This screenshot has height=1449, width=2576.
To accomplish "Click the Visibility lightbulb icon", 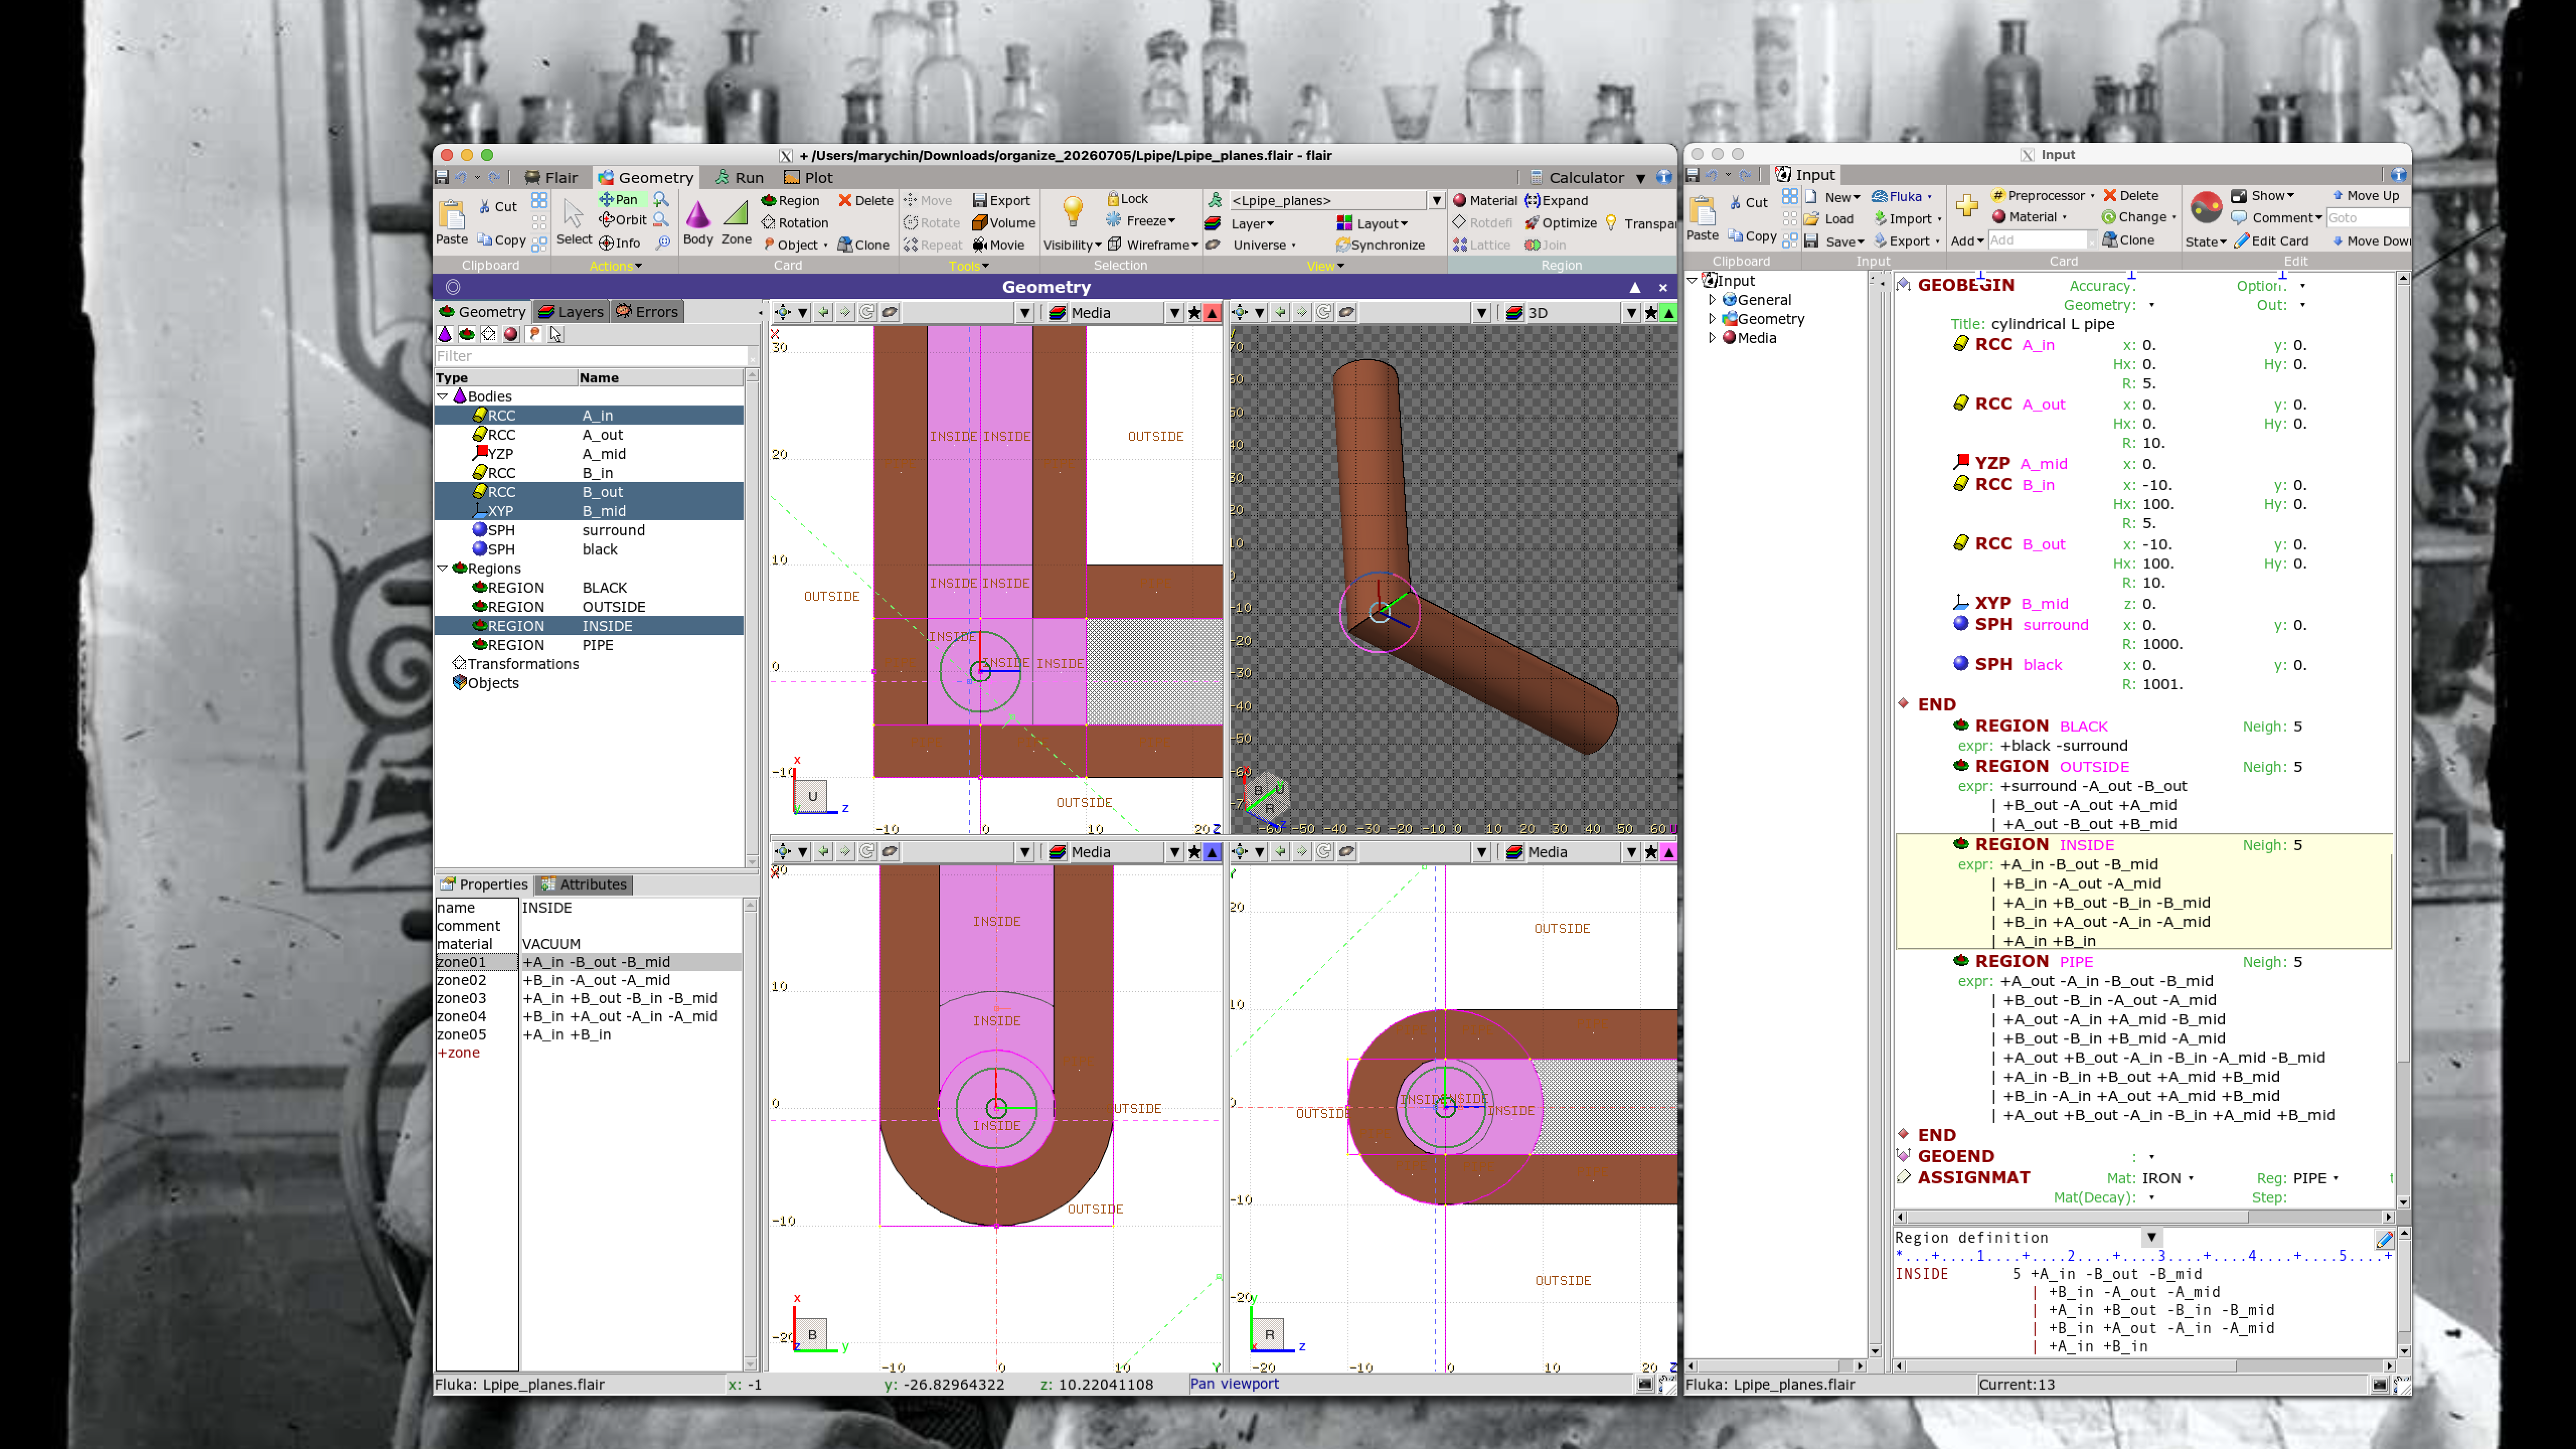I will [x=1072, y=211].
